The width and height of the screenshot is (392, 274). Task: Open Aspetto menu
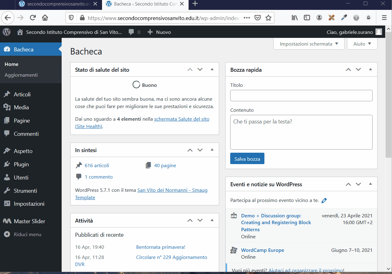[x=31, y=151]
